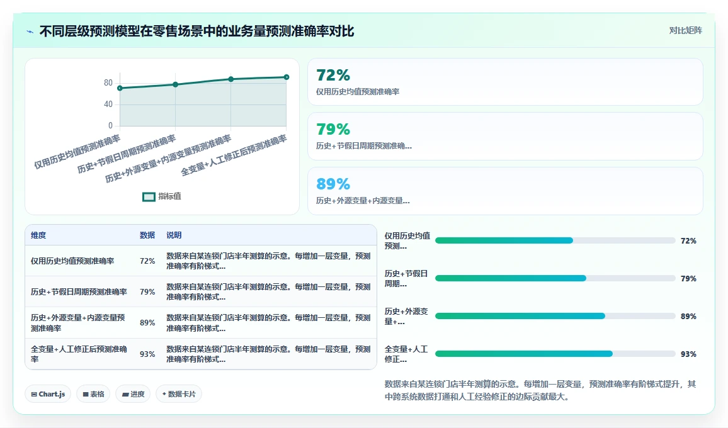Click the x-axis label 全变量+人工修正后预测准确率
This screenshot has width=728, height=428.
point(234,156)
